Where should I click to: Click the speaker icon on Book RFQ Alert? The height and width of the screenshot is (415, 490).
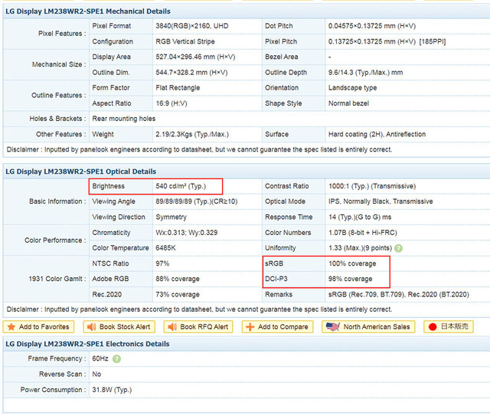tap(172, 327)
